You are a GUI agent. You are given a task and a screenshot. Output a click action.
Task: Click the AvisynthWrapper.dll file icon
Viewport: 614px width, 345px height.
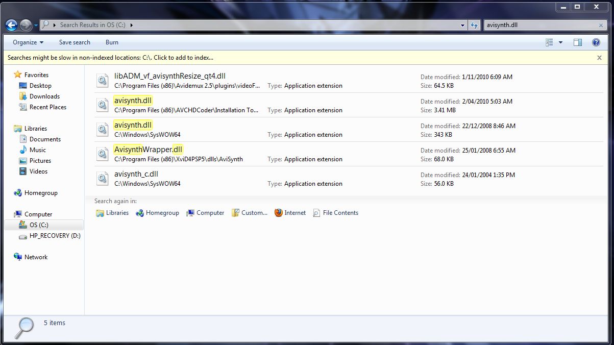[103, 154]
